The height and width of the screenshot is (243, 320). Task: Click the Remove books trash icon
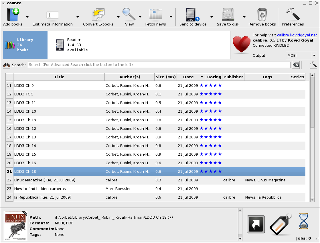[262, 15]
